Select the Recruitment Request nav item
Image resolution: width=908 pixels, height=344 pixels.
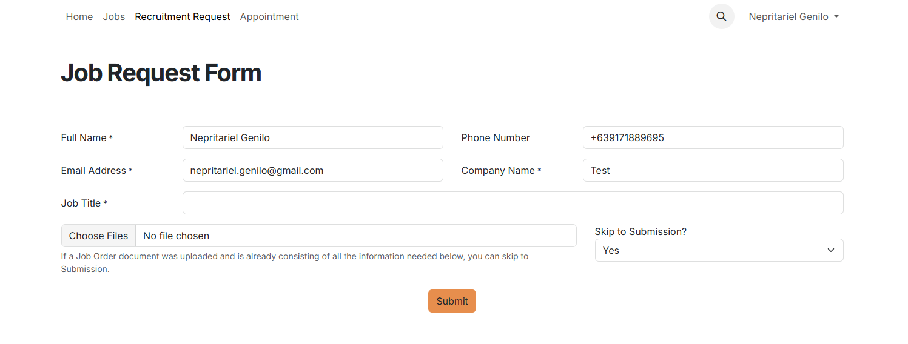pos(183,17)
